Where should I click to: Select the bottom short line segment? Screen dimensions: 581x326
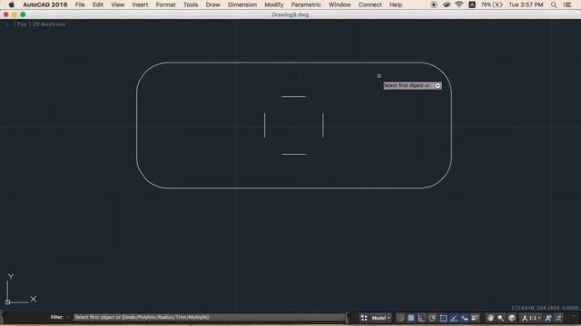(294, 154)
